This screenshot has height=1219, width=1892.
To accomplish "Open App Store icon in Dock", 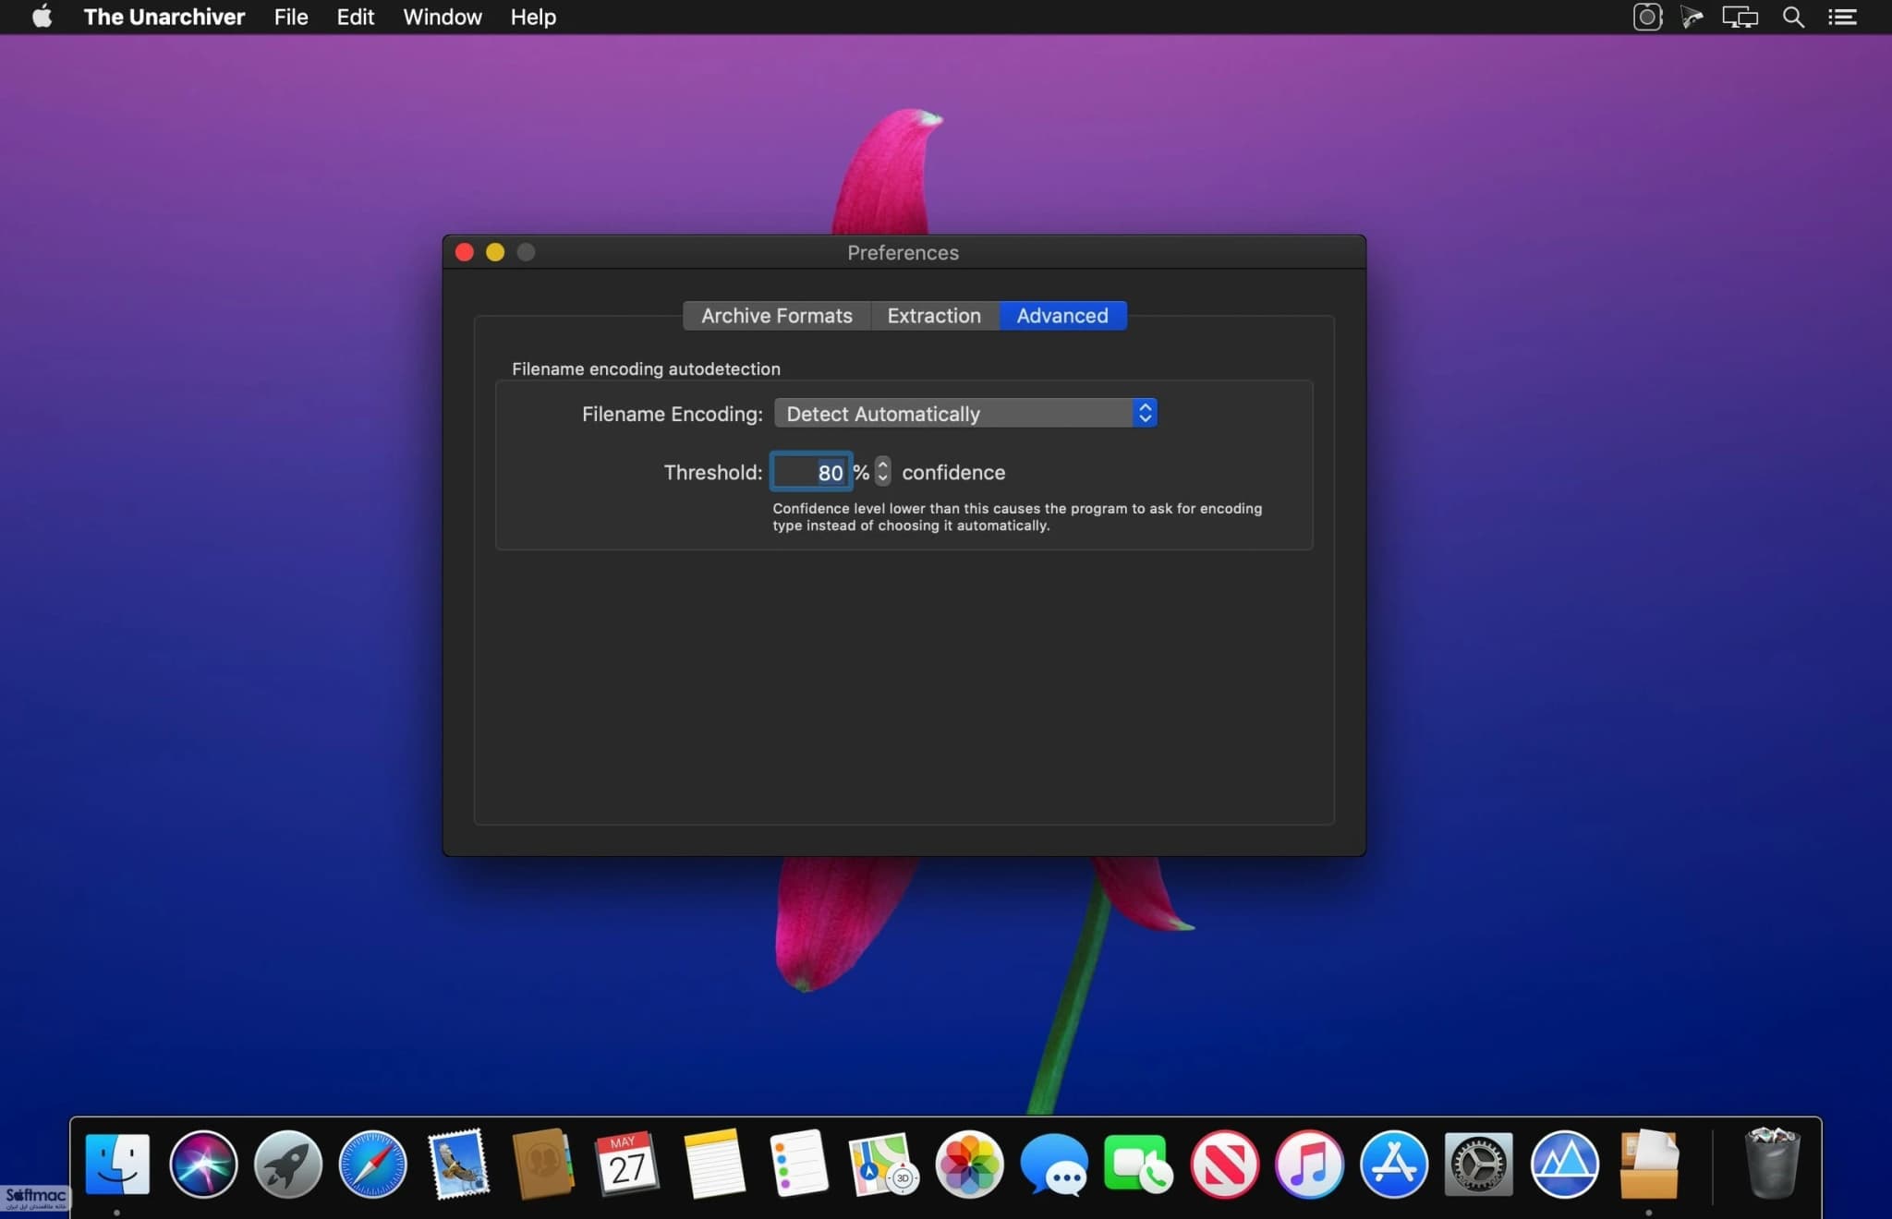I will (x=1394, y=1164).
